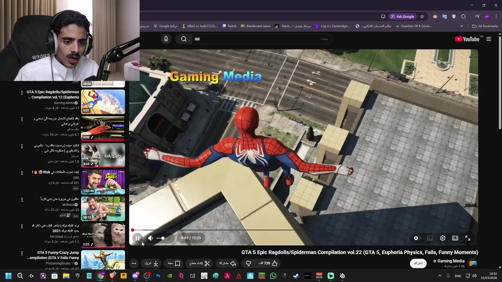Open options menu for Spiderman vol.12 video
This screenshot has width=502, height=282.
coord(22,92)
